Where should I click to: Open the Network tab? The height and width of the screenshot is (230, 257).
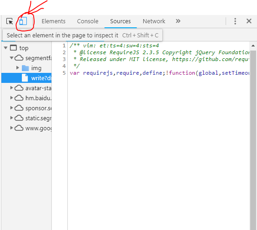pyautogui.click(x=154, y=21)
